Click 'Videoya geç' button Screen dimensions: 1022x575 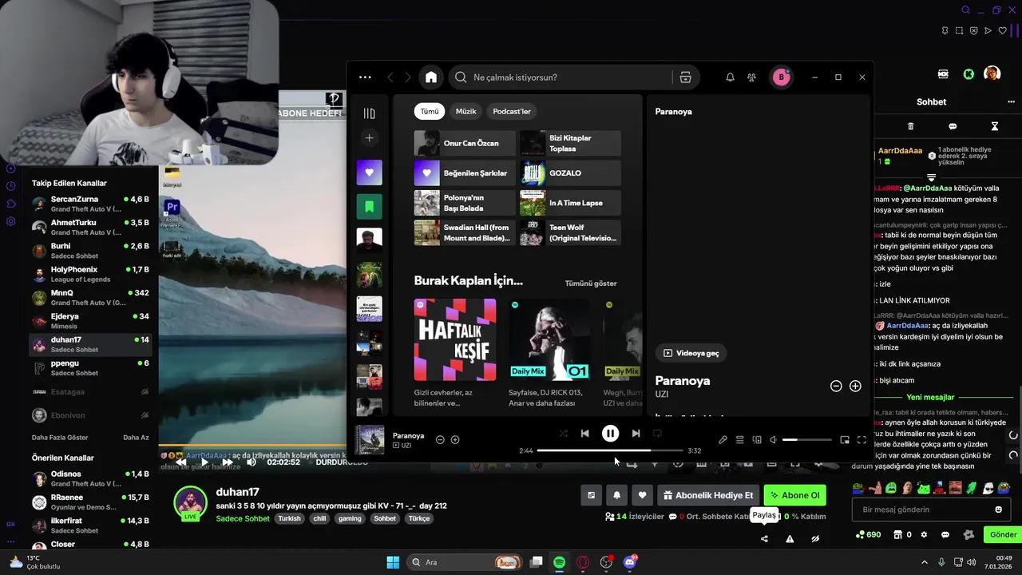691,353
